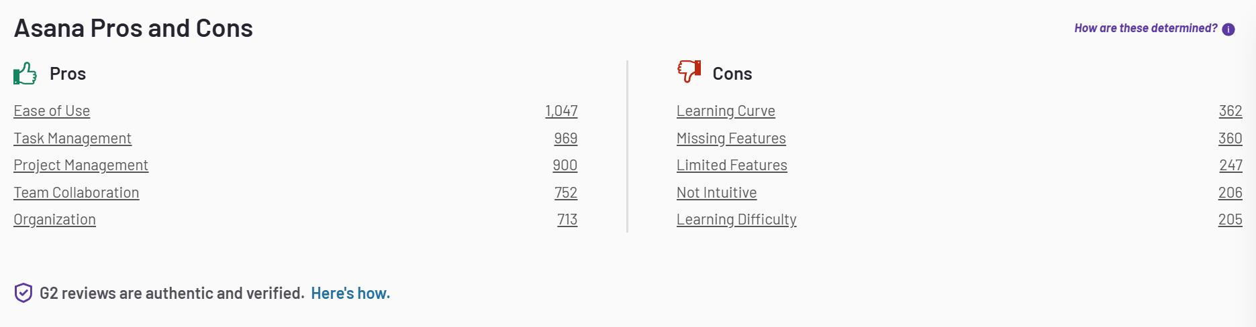1256x327 pixels.
Task: Click the red thumbs-down Cons icon
Action: coord(689,71)
